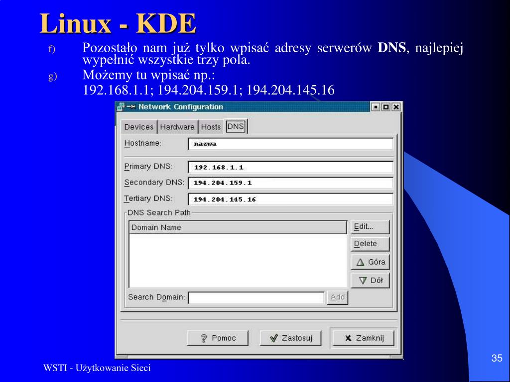Click the DNS tab

coord(236,126)
